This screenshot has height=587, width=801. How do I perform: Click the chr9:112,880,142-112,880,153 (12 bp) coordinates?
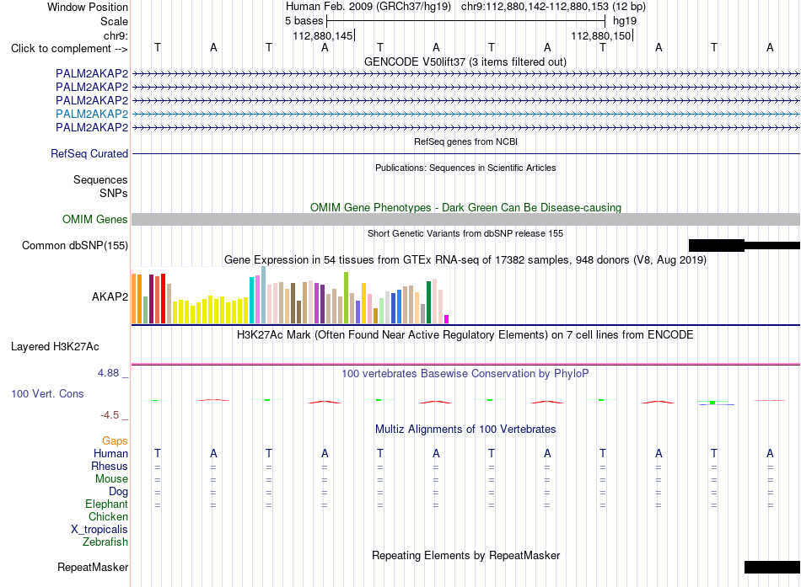click(x=553, y=7)
